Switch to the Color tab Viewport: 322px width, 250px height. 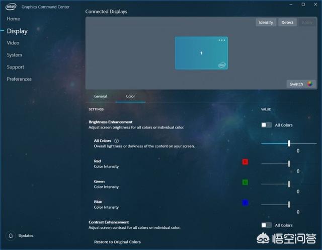[x=130, y=96]
